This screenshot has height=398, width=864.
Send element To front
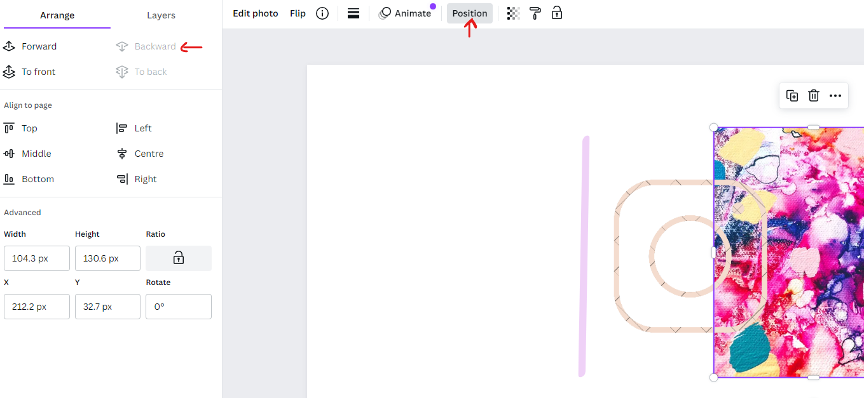point(29,72)
